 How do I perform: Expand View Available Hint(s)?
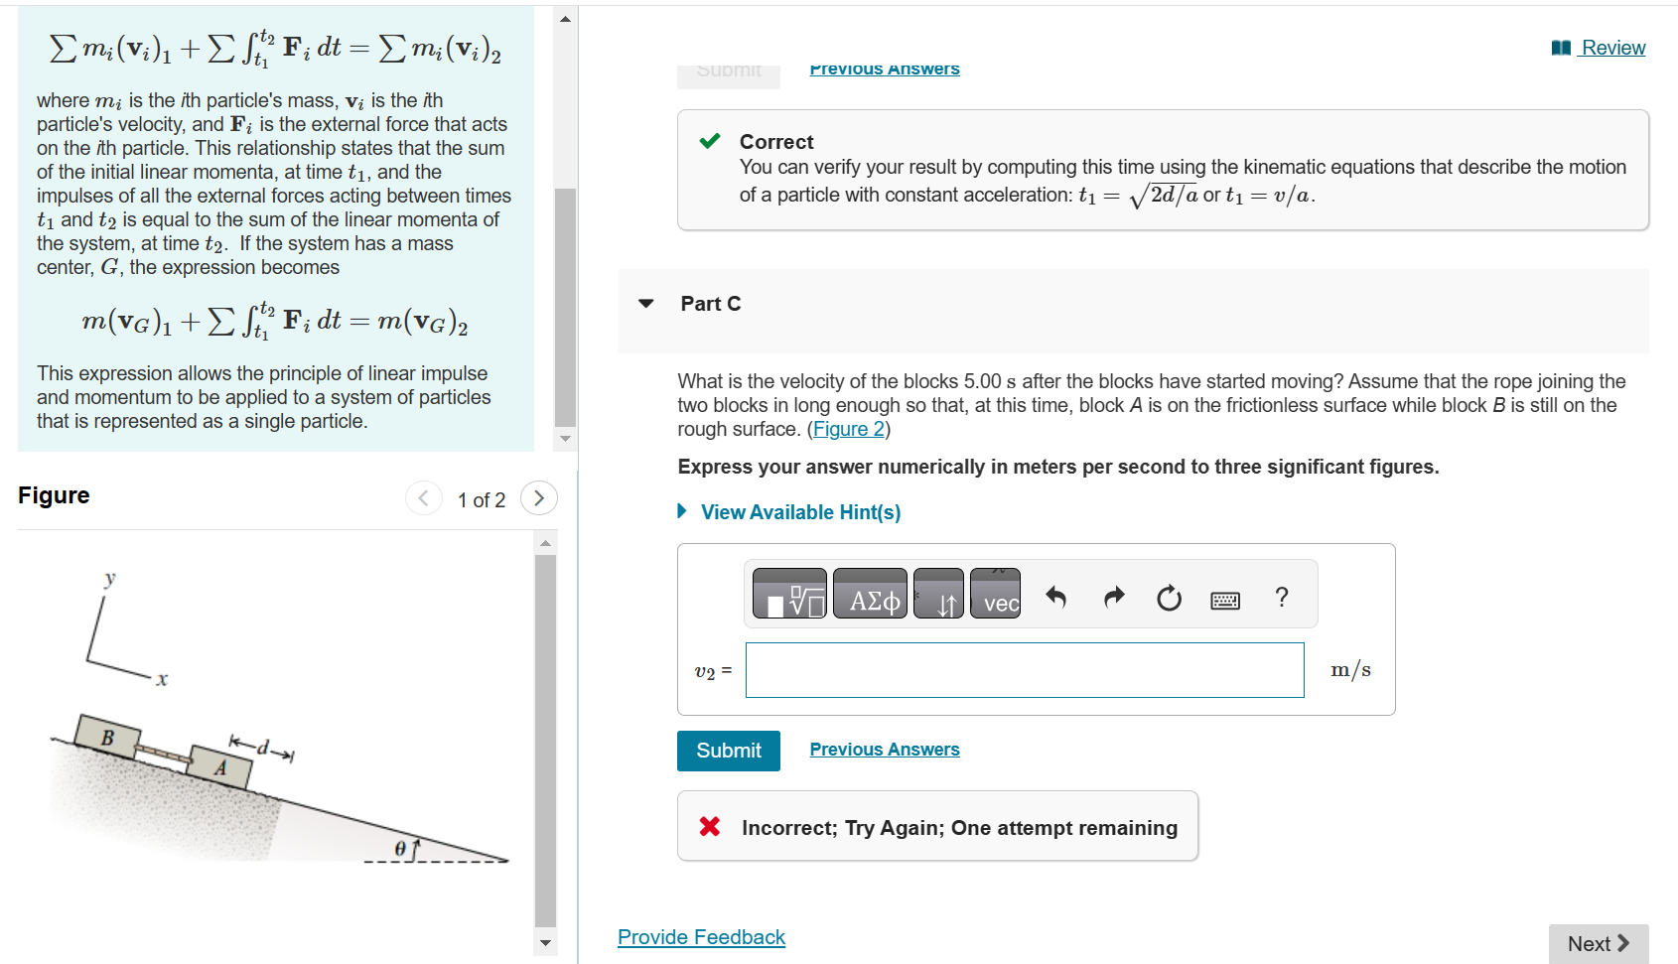[x=799, y=511]
